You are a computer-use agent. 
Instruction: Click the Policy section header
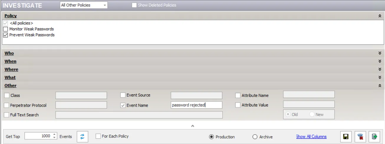tap(11, 16)
